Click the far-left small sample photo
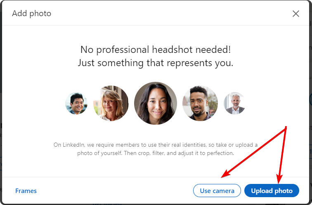The height and width of the screenshot is (205, 312). [x=76, y=103]
